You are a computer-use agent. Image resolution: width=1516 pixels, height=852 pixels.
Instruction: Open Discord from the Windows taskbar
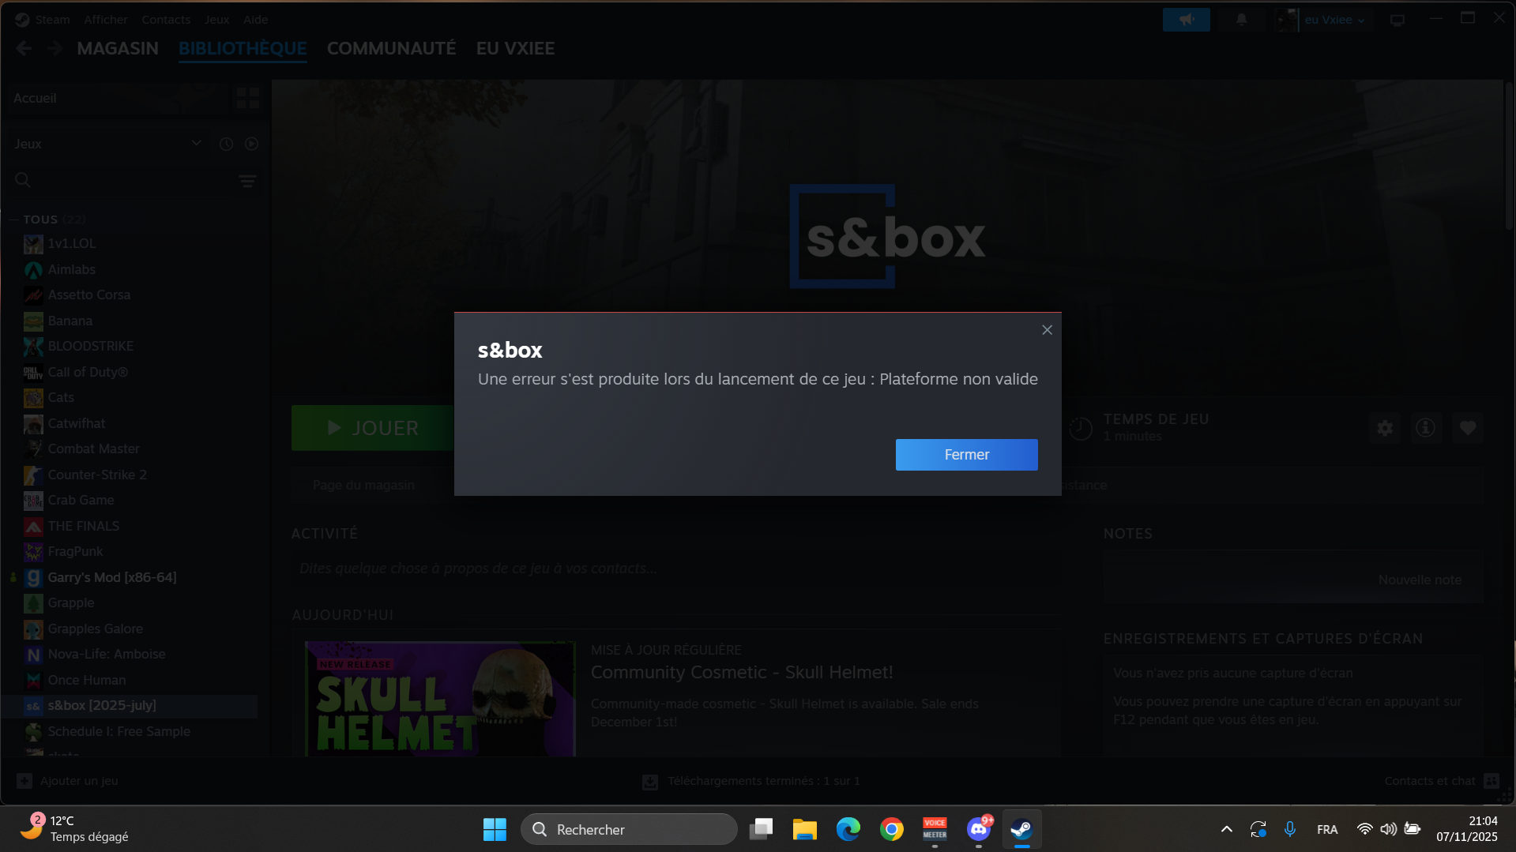point(978,829)
